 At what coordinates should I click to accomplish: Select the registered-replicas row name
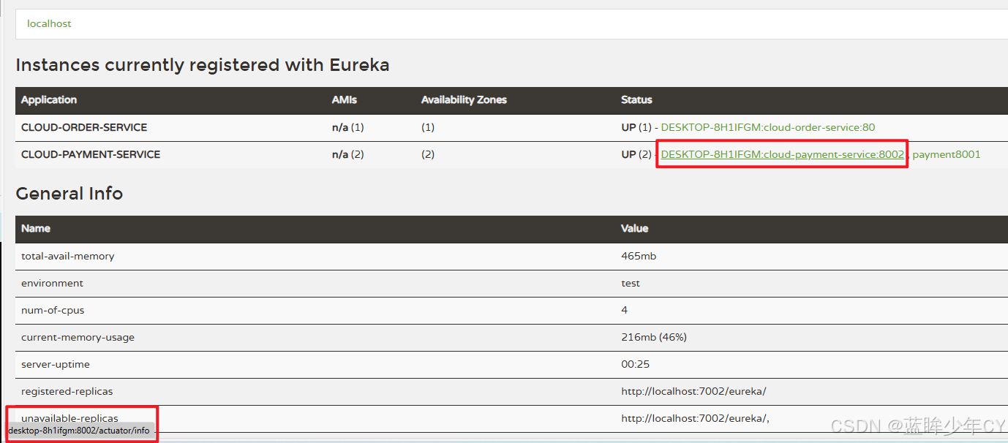[x=67, y=391]
